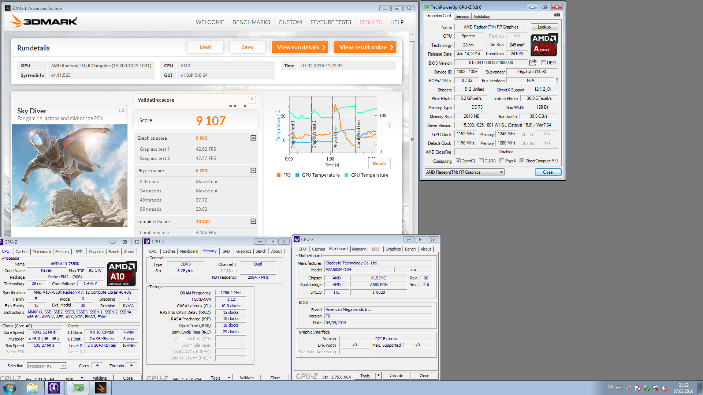
Task: Click the on-screen keyboard tray icon
Action: pyautogui.click(x=619, y=387)
